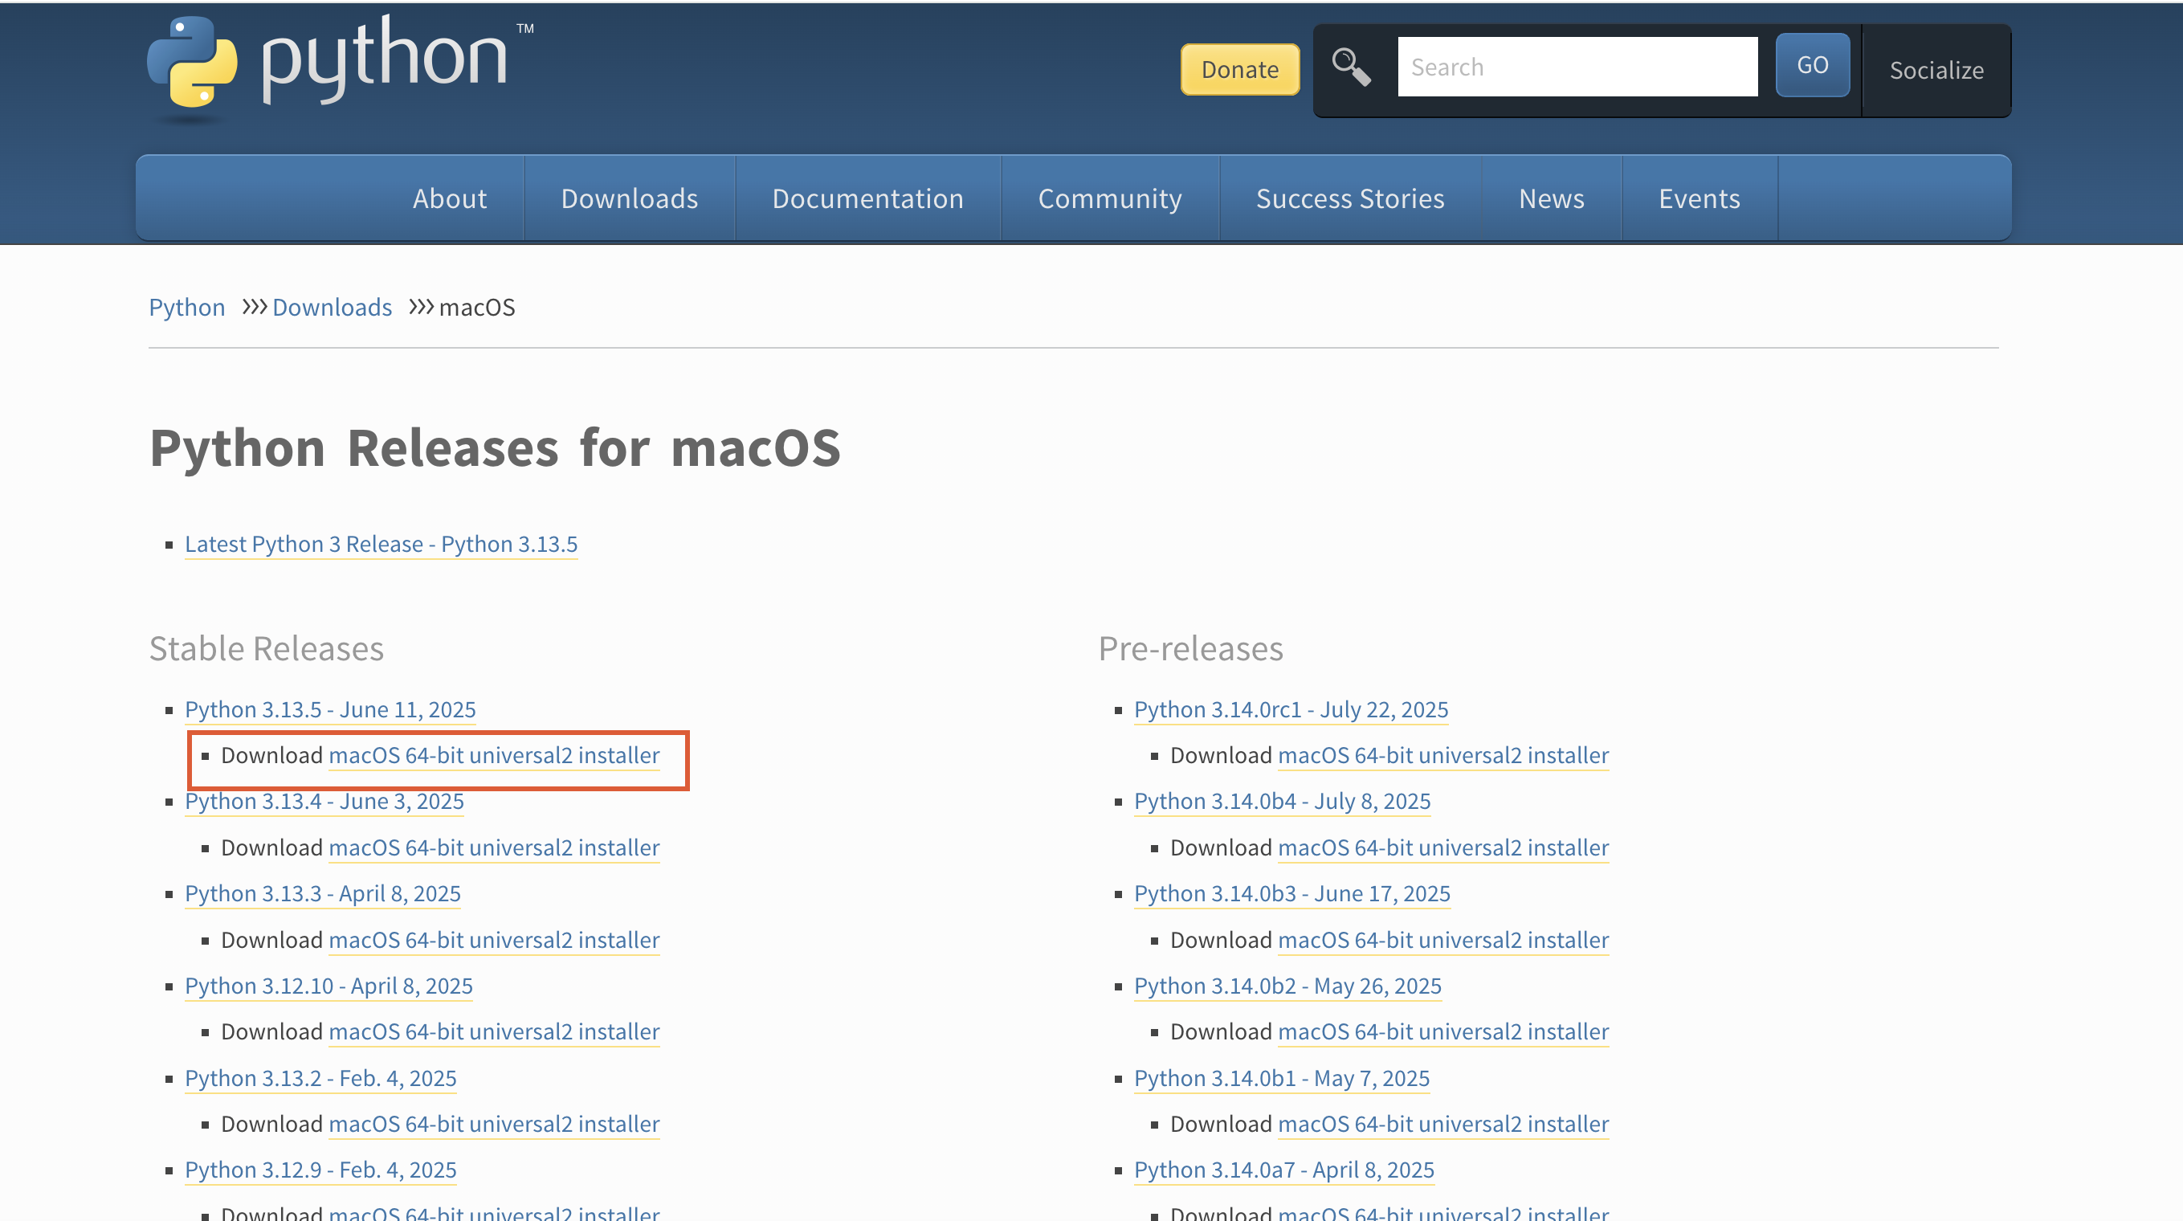Click the Python Releases for macOS title
Viewport: 2183px width, 1221px height.
(x=495, y=447)
